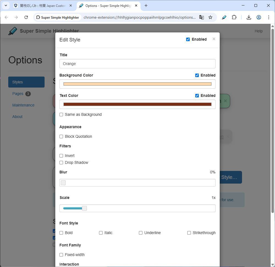The height and width of the screenshot is (267, 275).
Task: Check the Bold font style
Action: pos(61,233)
